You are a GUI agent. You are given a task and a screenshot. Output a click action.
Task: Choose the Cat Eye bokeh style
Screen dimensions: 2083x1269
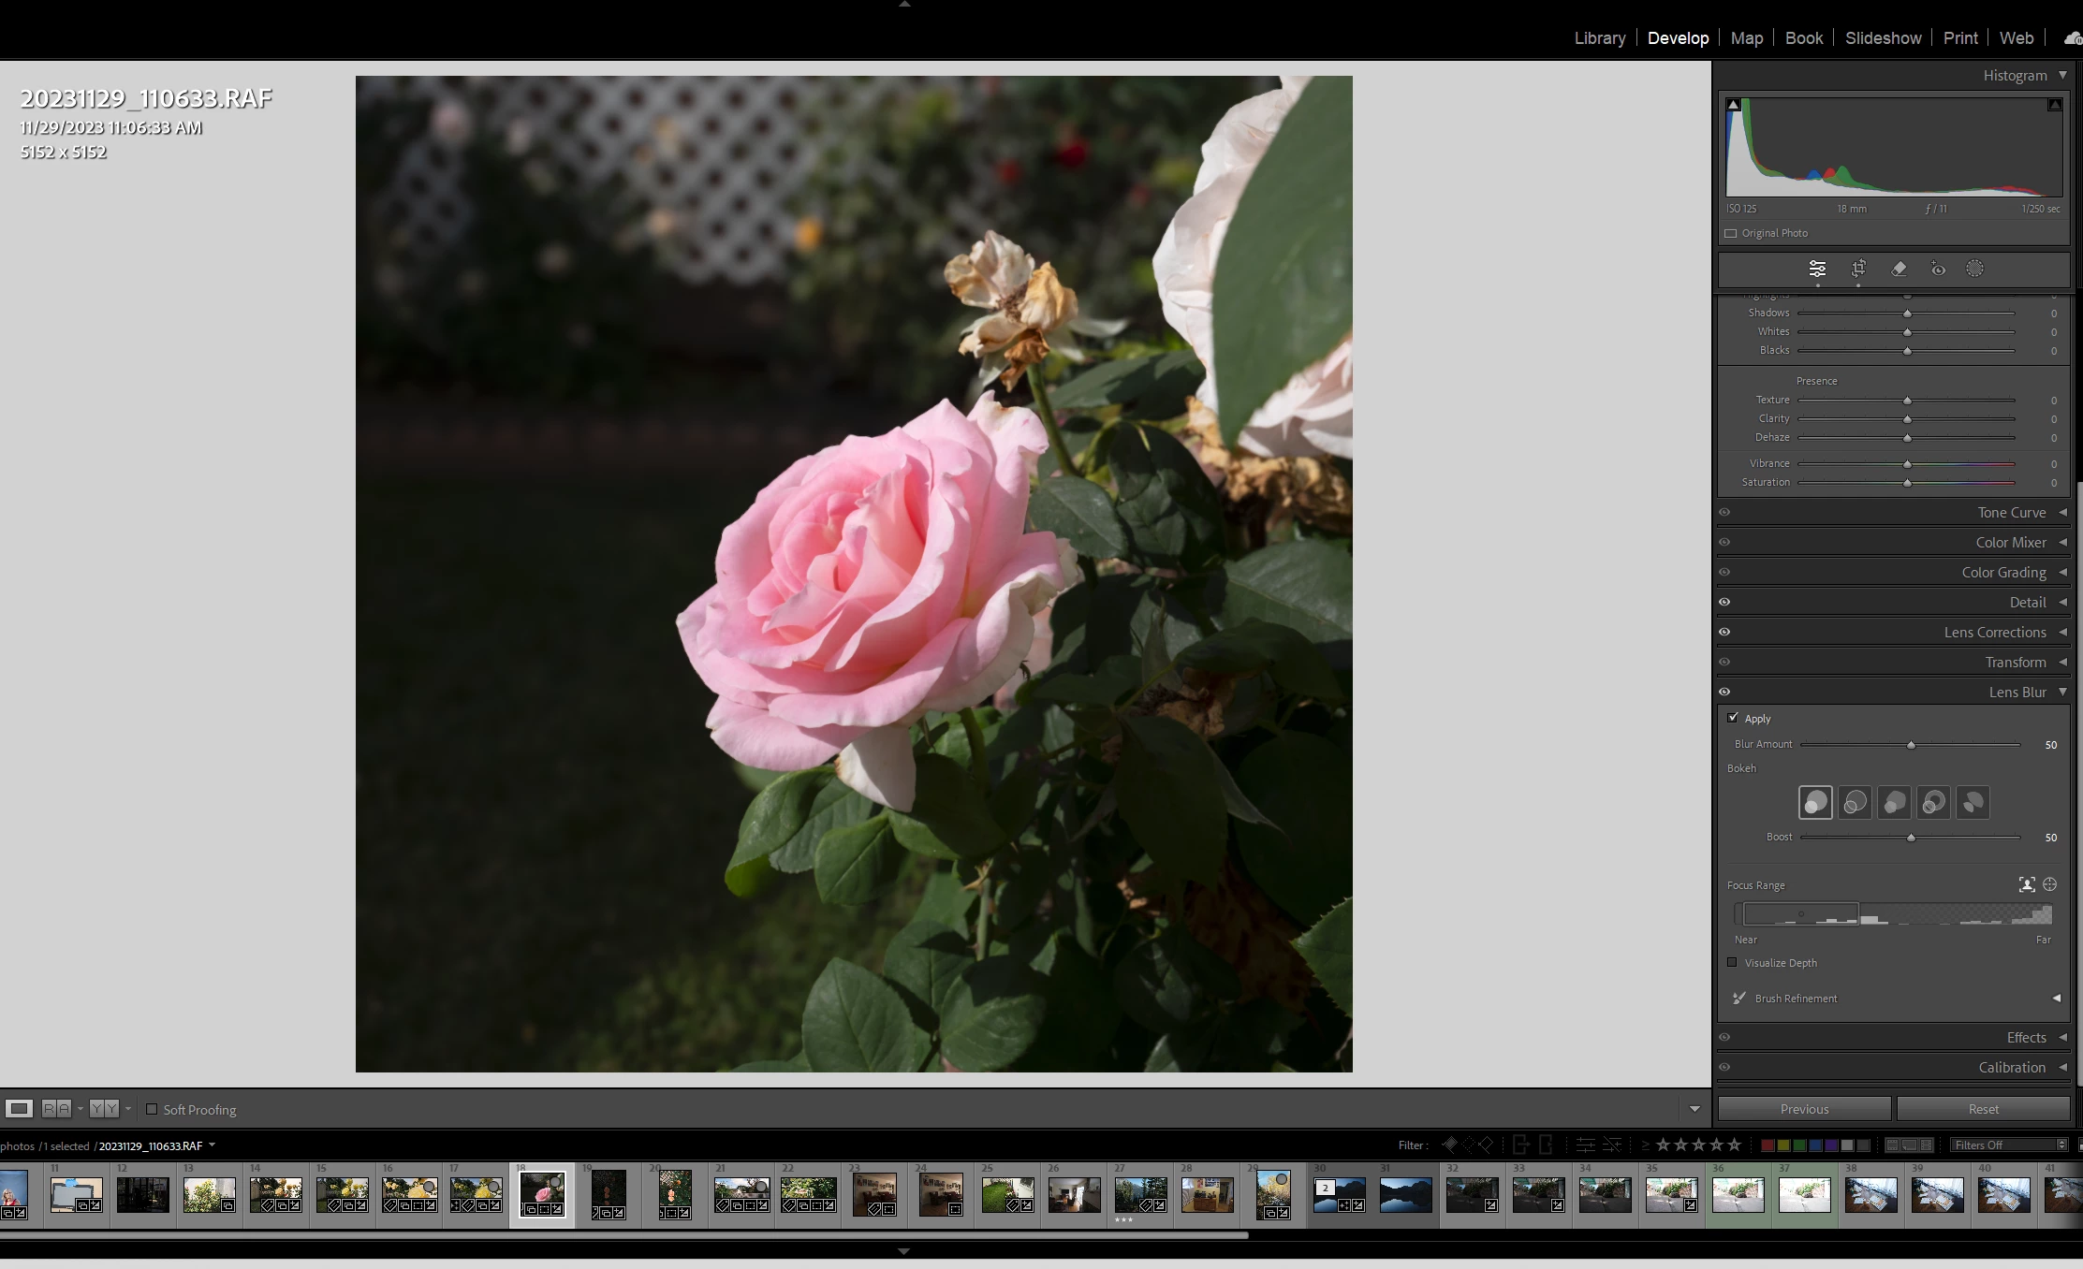[x=1973, y=803]
